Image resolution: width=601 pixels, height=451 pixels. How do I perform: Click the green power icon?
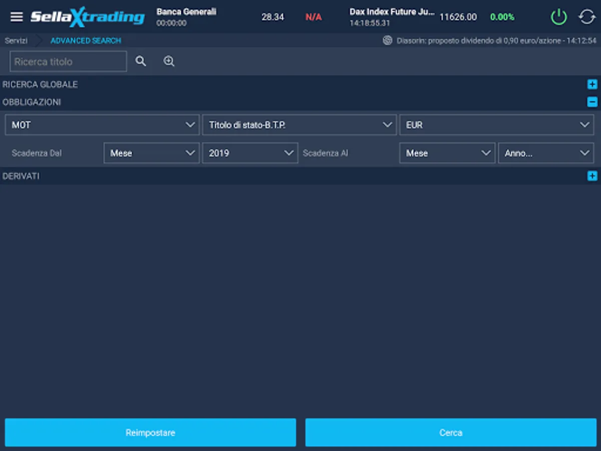(x=558, y=17)
